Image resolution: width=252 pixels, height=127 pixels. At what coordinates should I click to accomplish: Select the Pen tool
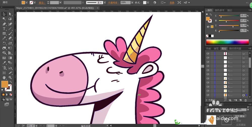(x=4, y=24)
